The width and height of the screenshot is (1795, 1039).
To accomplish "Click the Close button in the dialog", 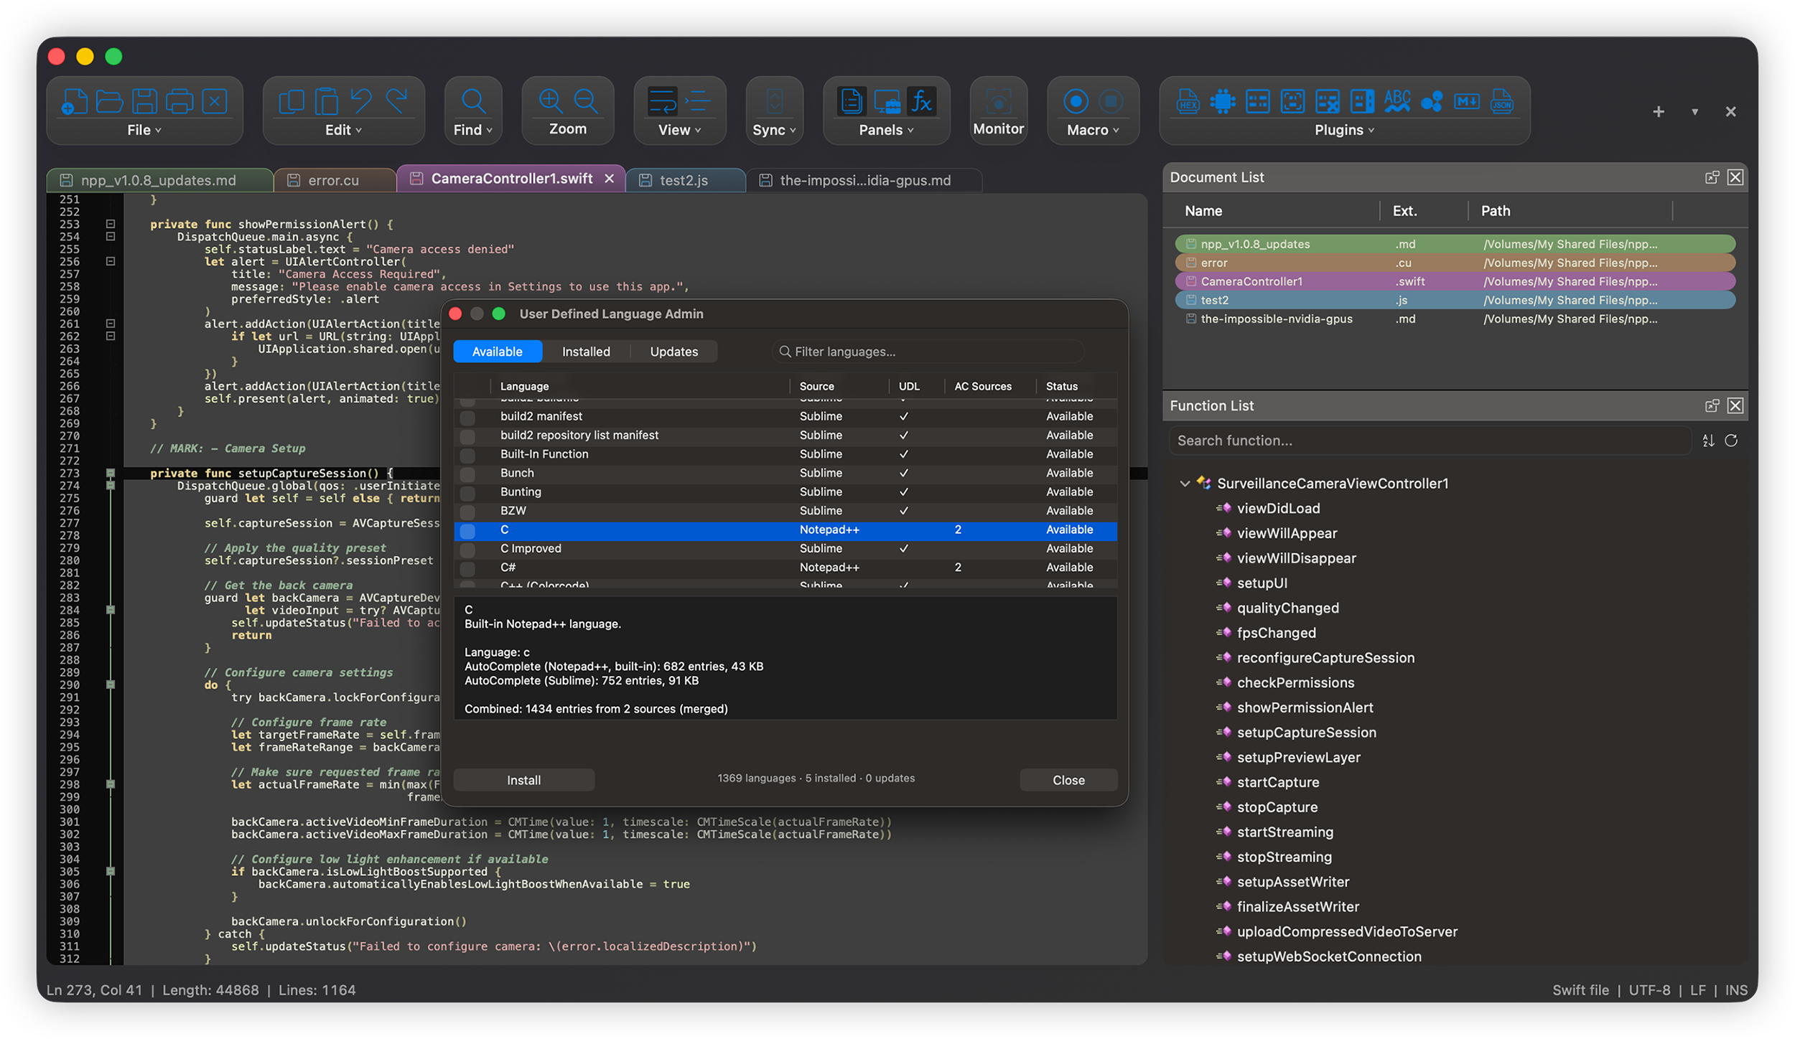I will (1068, 780).
